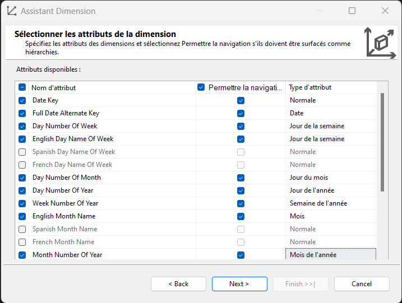The image size is (402, 303).
Task: Enable the Spanish Day Name Of Week attribute
Action: [22, 152]
